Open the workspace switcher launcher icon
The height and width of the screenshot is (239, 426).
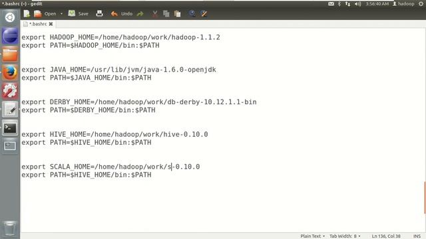[10, 146]
